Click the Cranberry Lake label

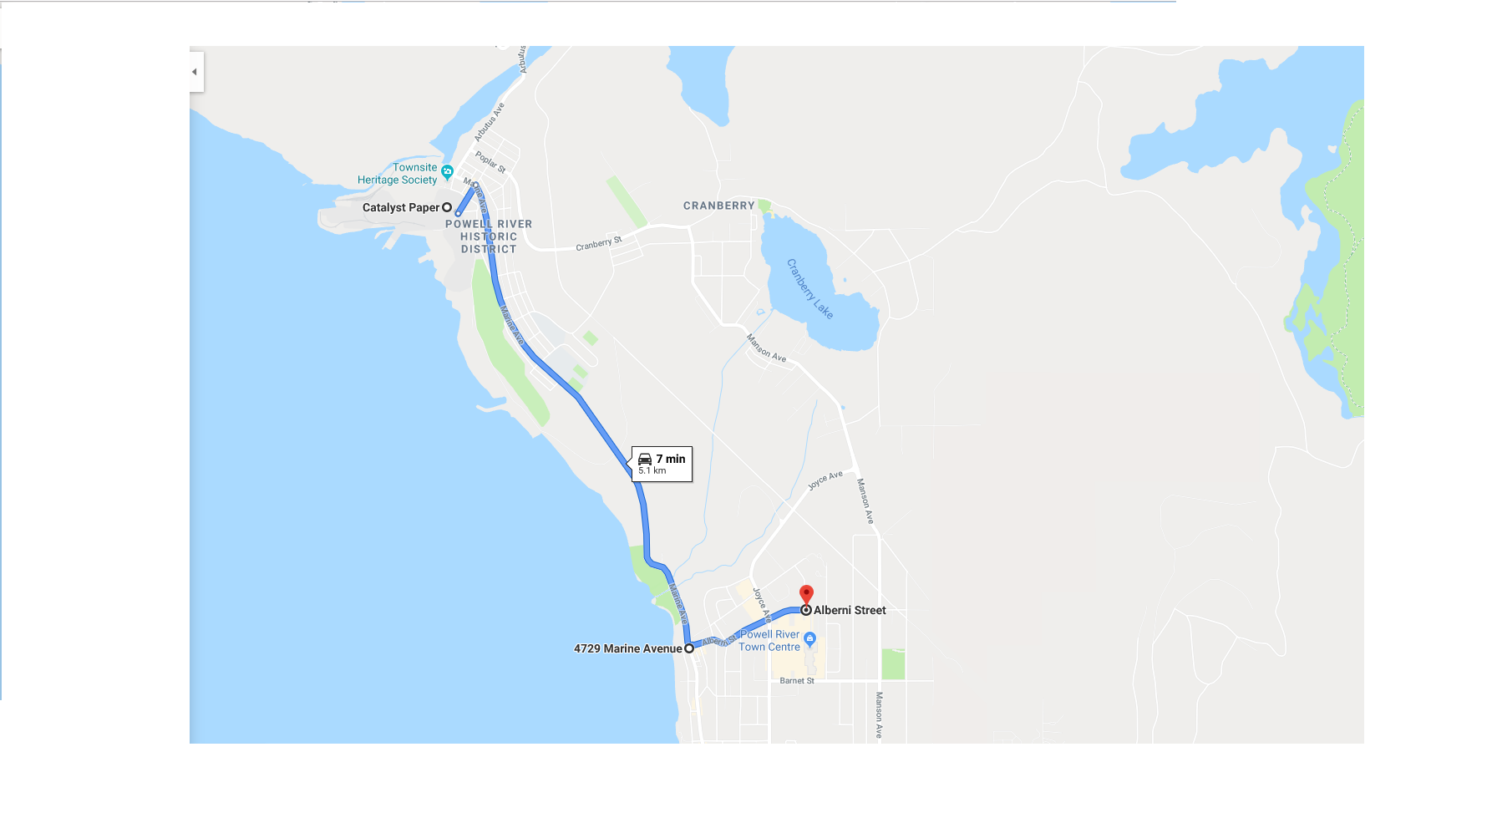(809, 288)
